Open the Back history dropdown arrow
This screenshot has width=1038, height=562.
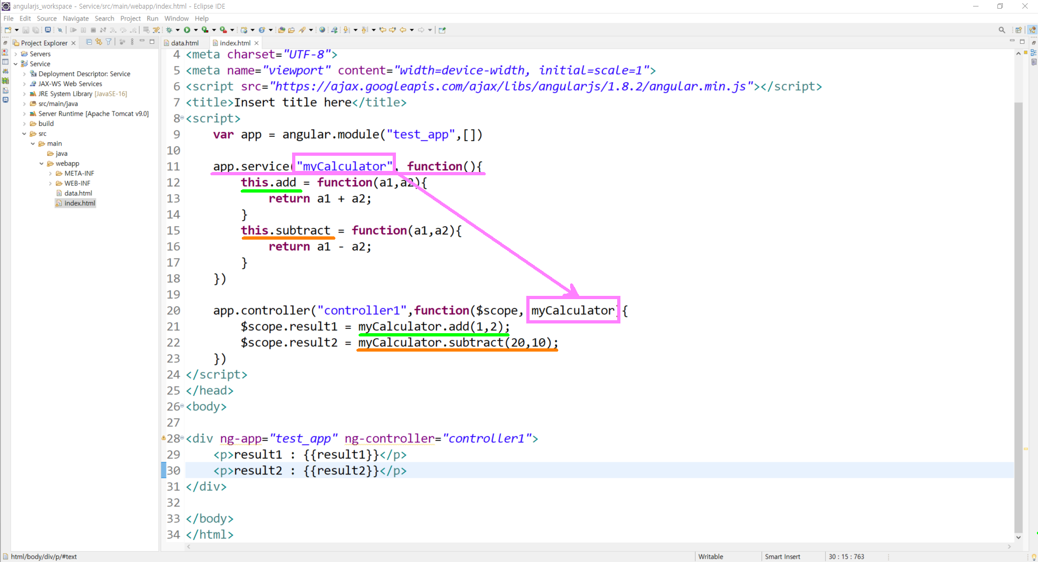point(412,30)
